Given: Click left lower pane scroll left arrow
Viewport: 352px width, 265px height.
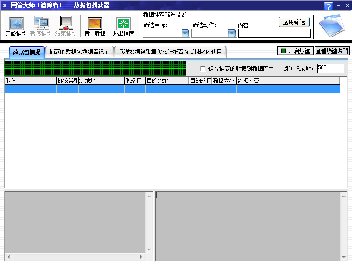Looking at the screenshot, I should tap(9, 257).
